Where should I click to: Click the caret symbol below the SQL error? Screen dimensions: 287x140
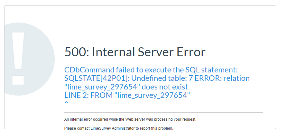66,103
